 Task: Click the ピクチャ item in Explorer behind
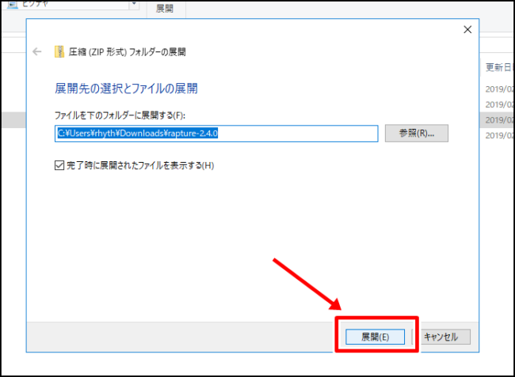pyautogui.click(x=35, y=4)
